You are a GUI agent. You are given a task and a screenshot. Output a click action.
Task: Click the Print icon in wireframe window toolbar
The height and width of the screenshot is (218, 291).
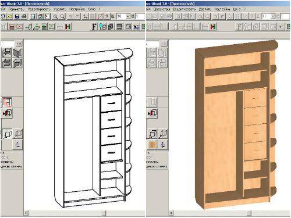point(24,16)
